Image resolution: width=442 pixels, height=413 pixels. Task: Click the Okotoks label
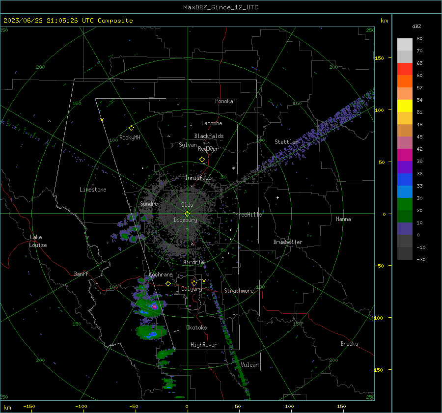coord(196,328)
